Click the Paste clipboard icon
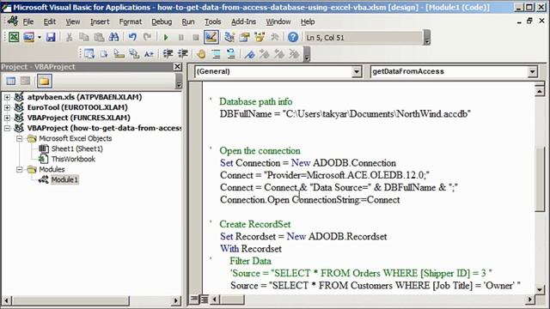550x309 pixels. tap(99, 37)
